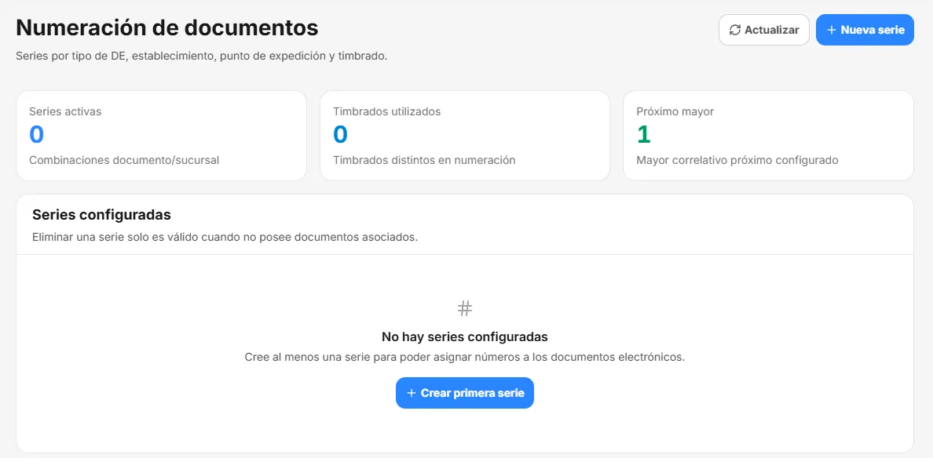Image resolution: width=933 pixels, height=458 pixels.
Task: Click the hash symbol icon in empty state
Action: point(465,307)
